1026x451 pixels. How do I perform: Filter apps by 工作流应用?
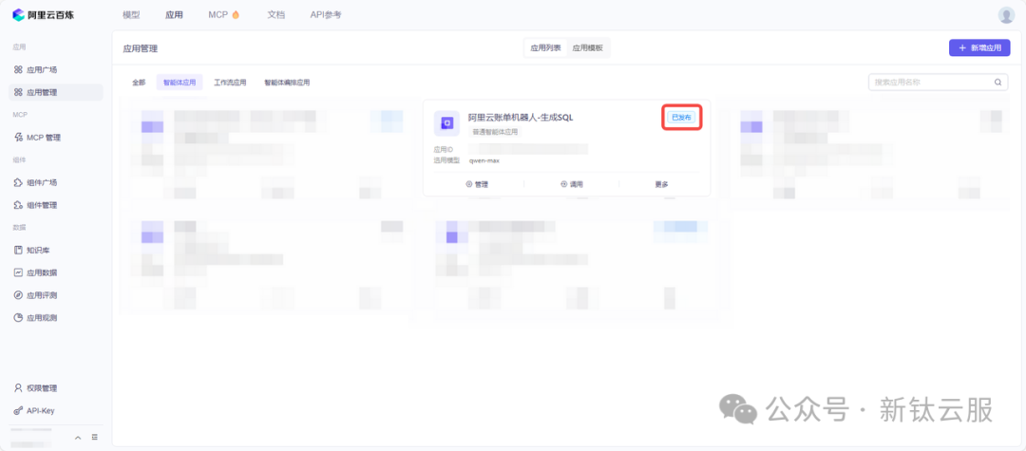pos(230,83)
